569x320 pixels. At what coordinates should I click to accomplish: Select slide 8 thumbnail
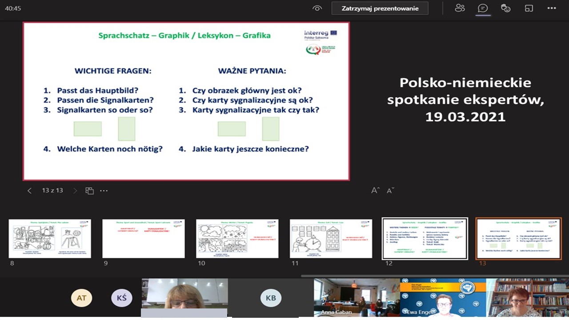[50, 239]
